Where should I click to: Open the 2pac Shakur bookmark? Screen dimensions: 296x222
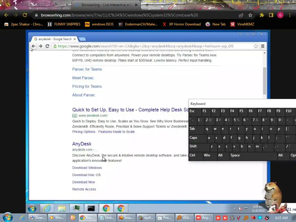click(24, 24)
